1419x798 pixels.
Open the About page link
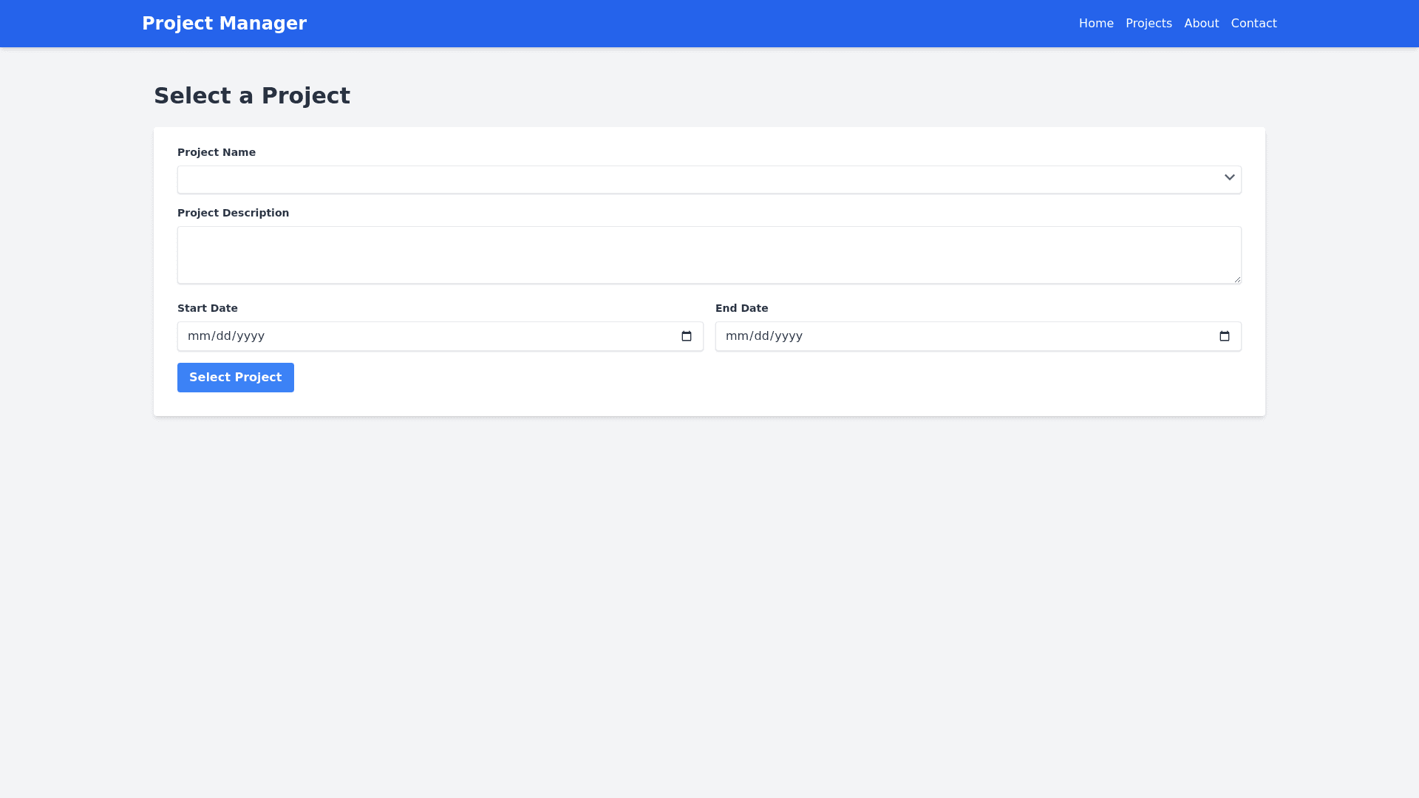(1201, 24)
